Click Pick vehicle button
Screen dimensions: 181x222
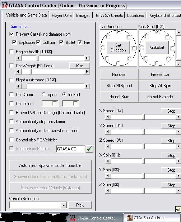pos(80,205)
